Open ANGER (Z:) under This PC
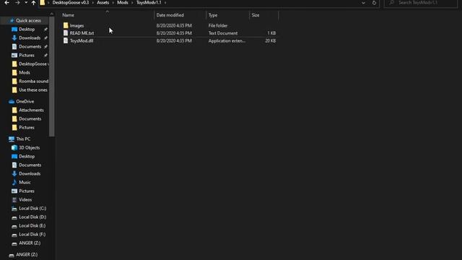 pyautogui.click(x=30, y=243)
